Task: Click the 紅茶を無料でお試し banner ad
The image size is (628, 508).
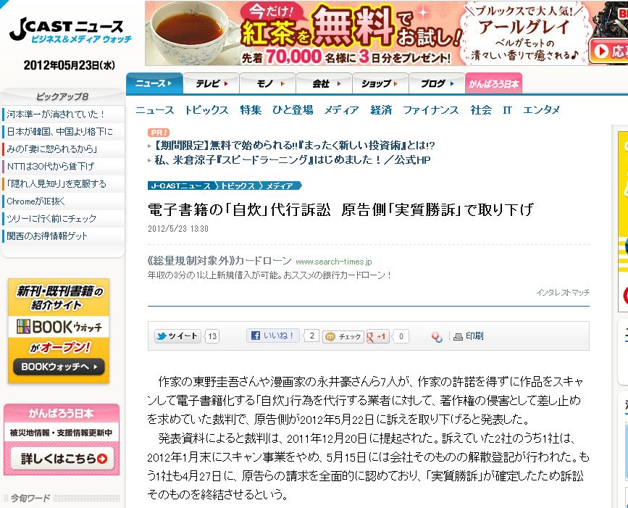Action: coord(387,33)
